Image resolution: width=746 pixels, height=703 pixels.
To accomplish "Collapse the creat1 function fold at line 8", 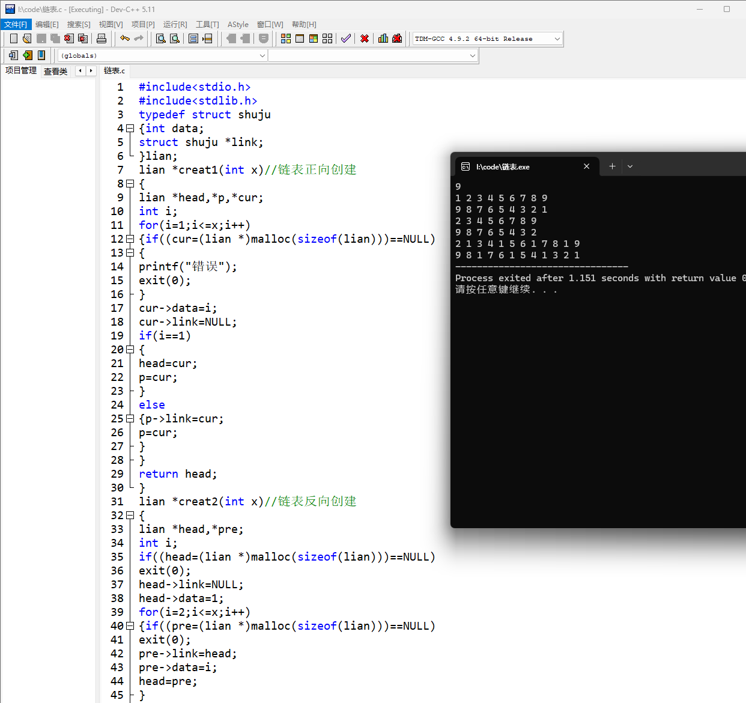I will coord(130,184).
